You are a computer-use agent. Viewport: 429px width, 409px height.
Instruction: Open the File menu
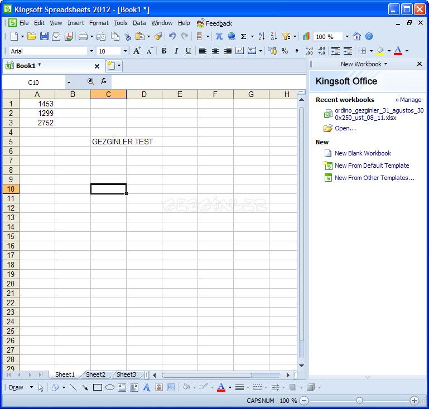tap(24, 23)
